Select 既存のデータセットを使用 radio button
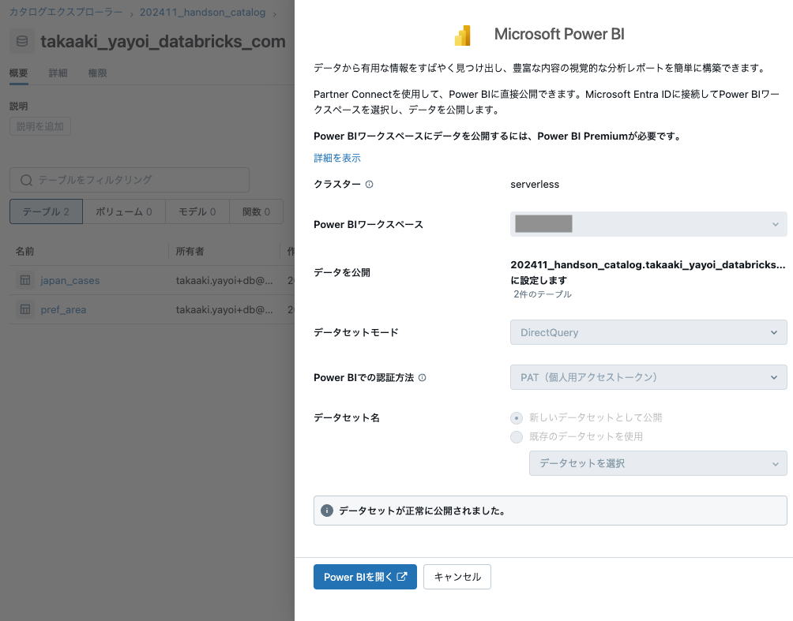The width and height of the screenshot is (793, 621). point(517,436)
